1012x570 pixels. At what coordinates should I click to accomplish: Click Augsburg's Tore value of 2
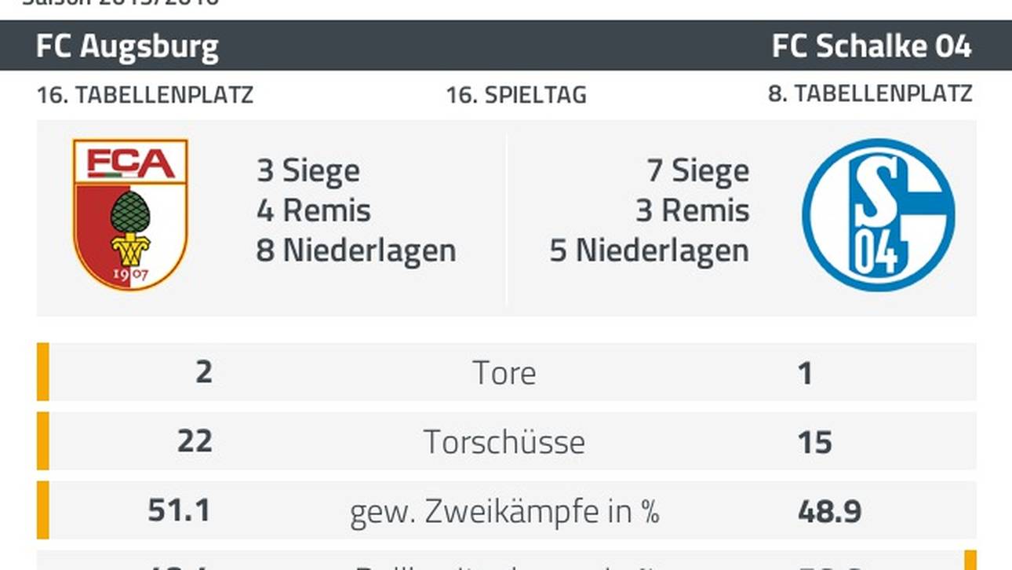[x=204, y=372]
